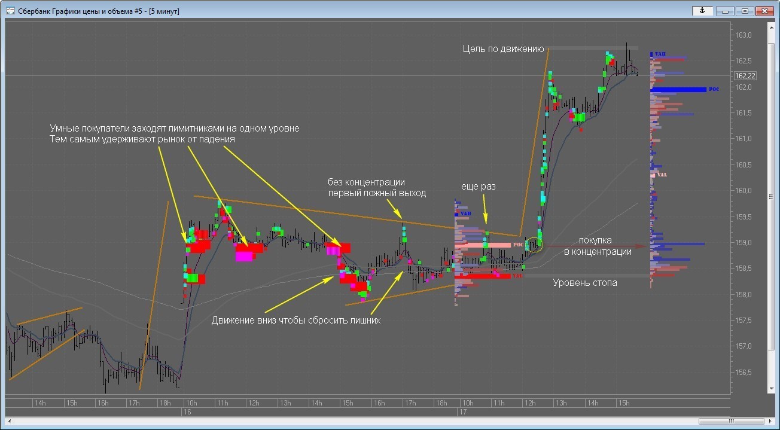Click the 160,0 price axis label
The height and width of the screenshot is (430, 780).
pyautogui.click(x=744, y=191)
